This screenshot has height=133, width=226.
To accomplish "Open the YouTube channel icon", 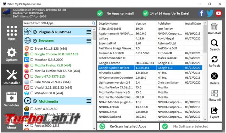I will click(218, 13).
